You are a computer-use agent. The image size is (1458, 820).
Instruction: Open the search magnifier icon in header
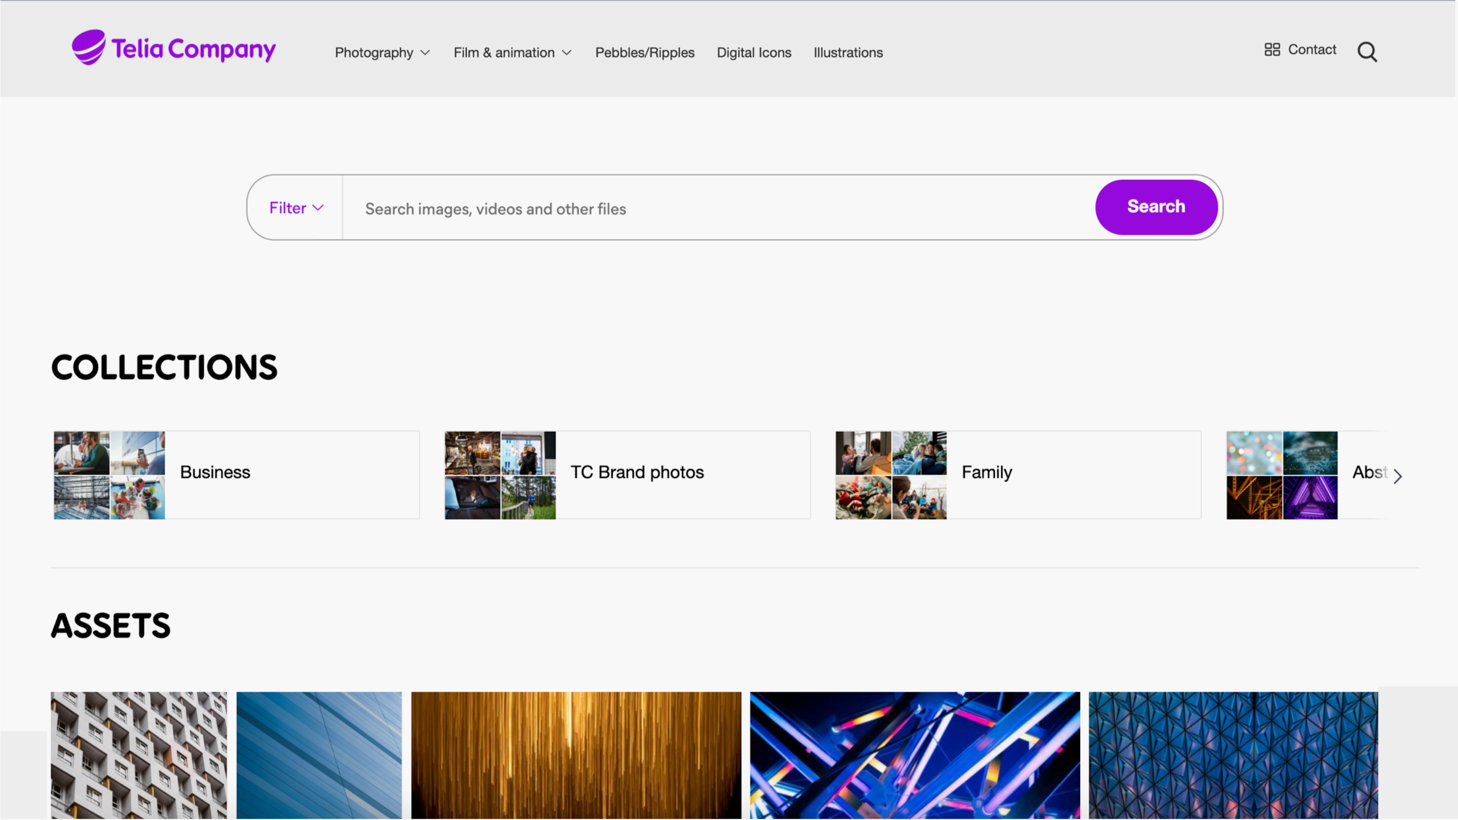click(x=1367, y=52)
